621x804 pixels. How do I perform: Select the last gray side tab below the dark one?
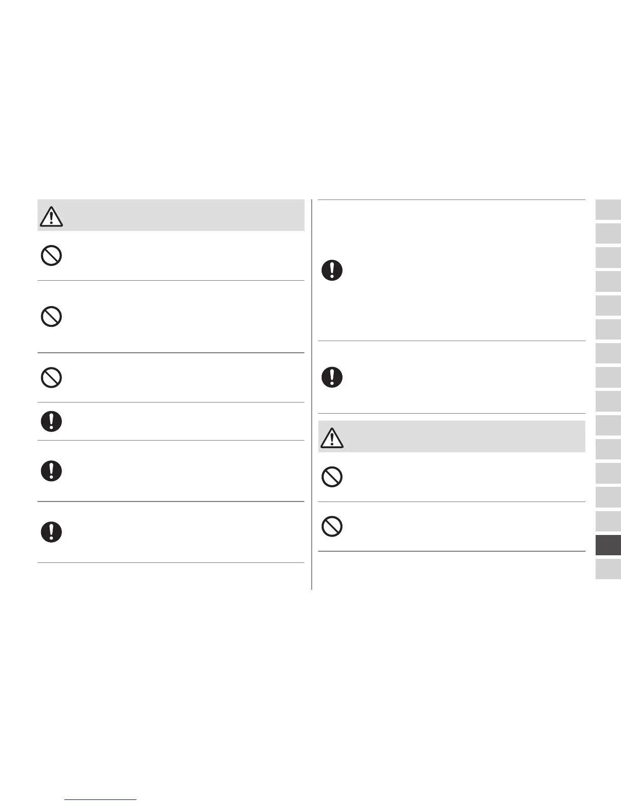point(608,569)
